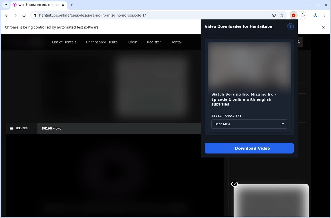Go forward to the next page

click(x=15, y=15)
